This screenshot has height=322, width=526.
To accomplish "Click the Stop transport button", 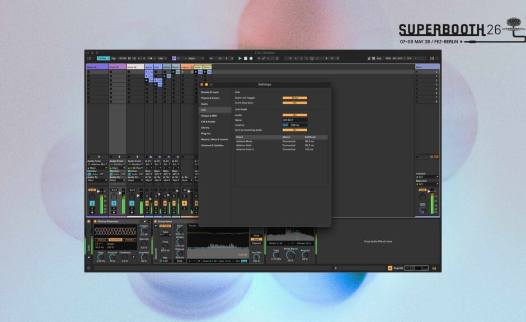I will pyautogui.click(x=246, y=58).
